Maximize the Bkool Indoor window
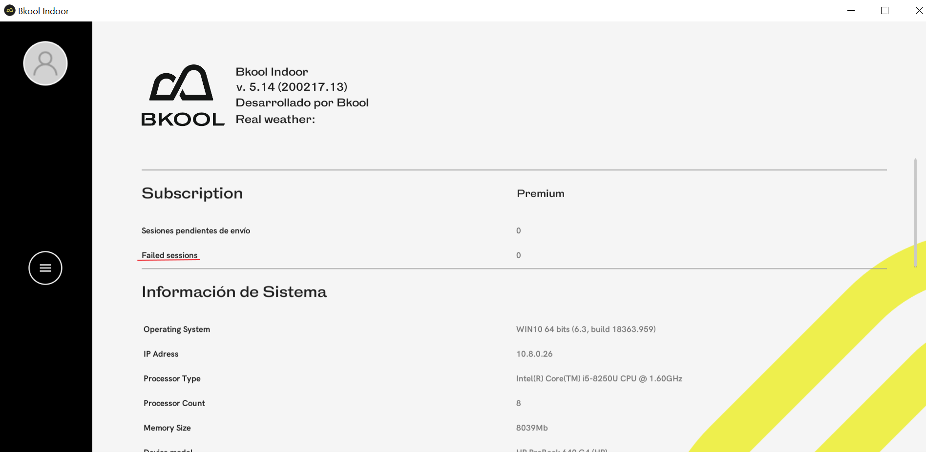Screen dimensions: 926x452 pyautogui.click(x=884, y=11)
